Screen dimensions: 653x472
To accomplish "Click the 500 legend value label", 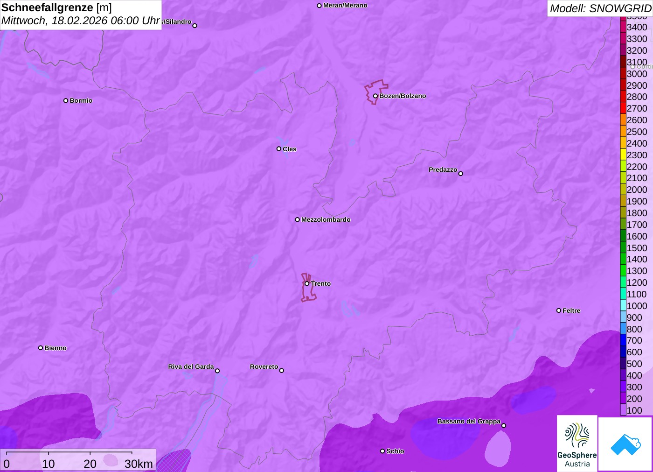I will click(x=634, y=364).
